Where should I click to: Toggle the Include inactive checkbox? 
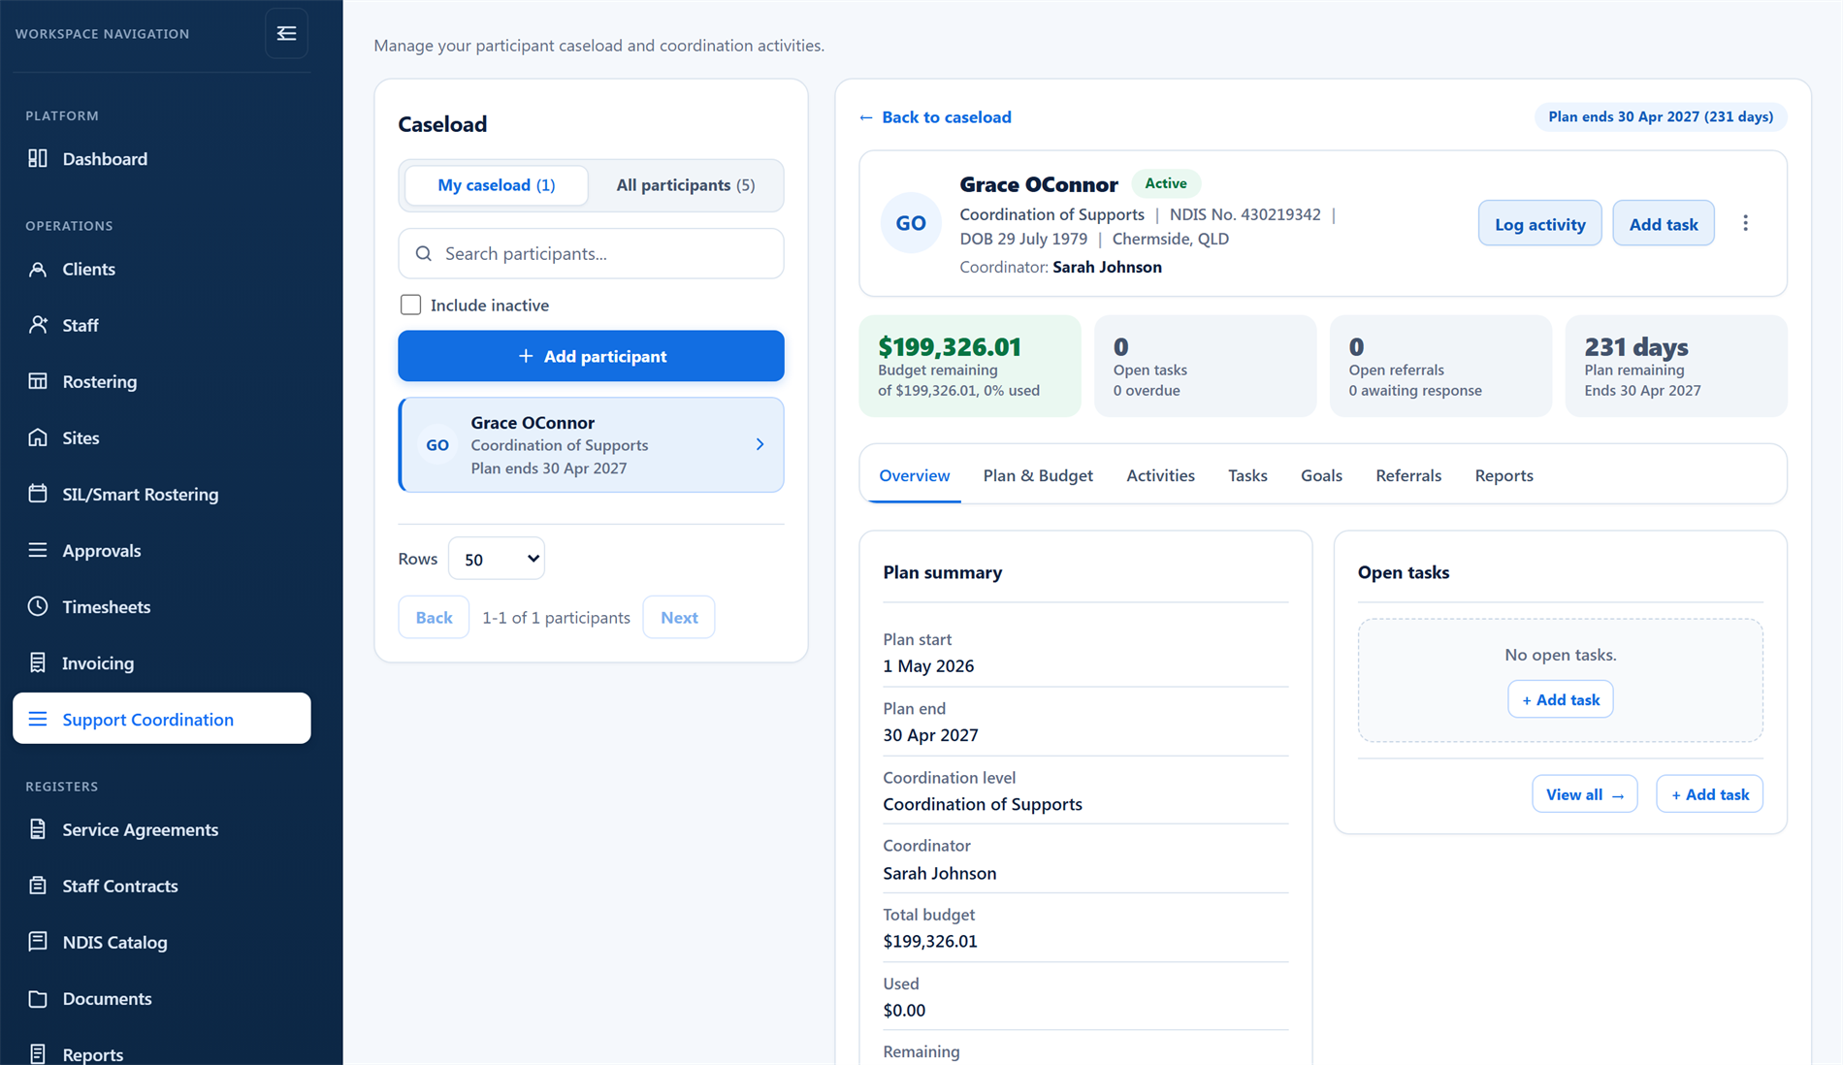point(410,305)
